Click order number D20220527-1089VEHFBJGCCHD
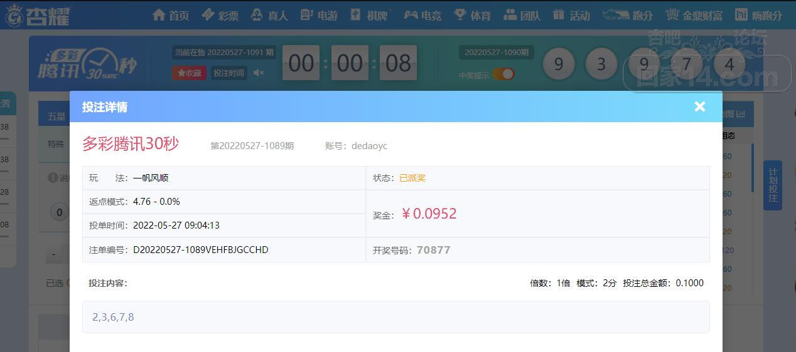Viewport: 796px width, 352px height. 201,250
